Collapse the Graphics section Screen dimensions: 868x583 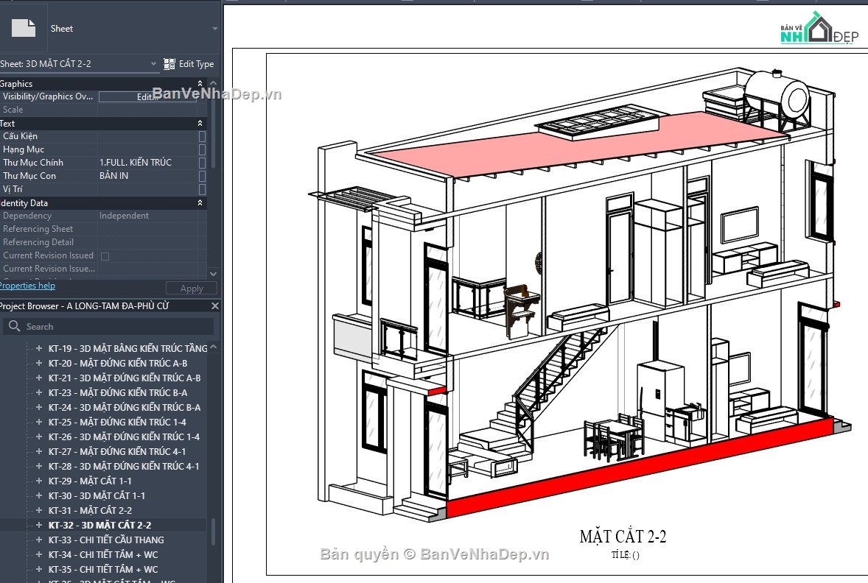tap(200, 83)
